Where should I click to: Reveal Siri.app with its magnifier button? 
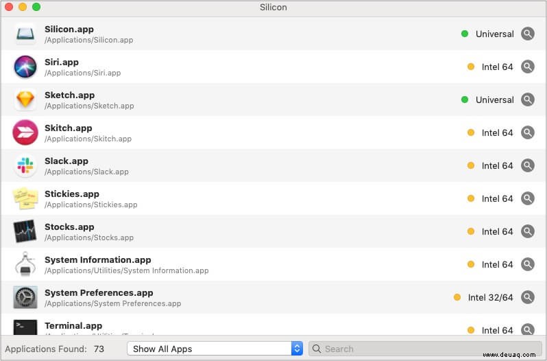click(x=528, y=67)
